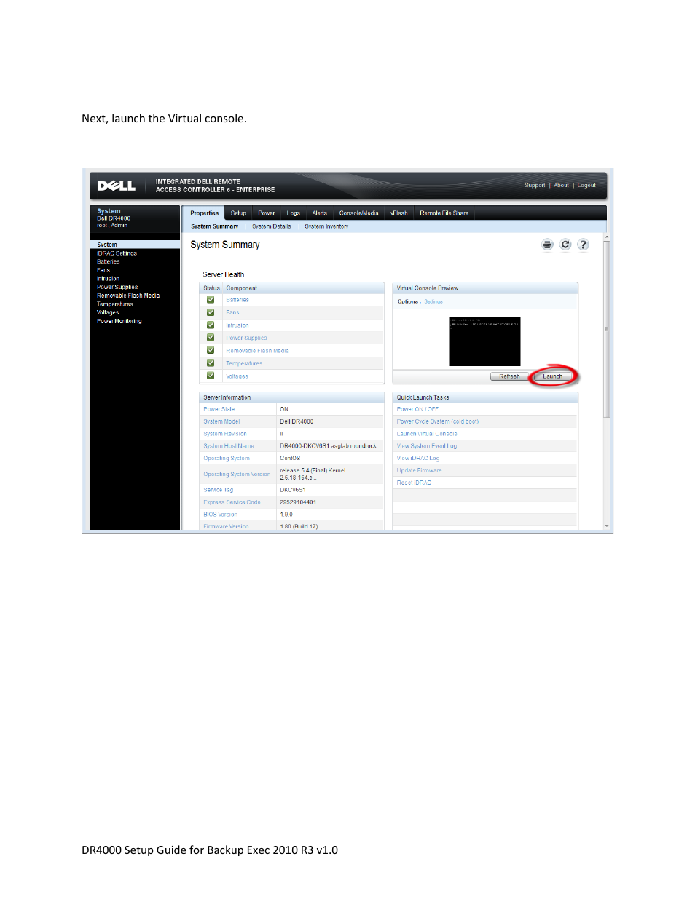Click the Reset iDRAC quick task
This screenshot has height=899, width=695.
tap(414, 483)
